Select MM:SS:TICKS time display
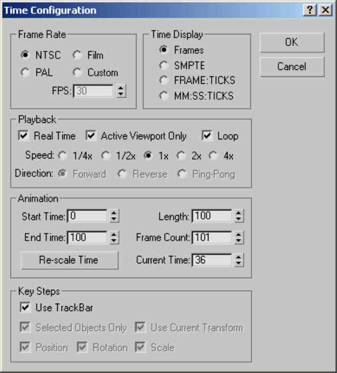The height and width of the screenshot is (373, 337). click(164, 96)
